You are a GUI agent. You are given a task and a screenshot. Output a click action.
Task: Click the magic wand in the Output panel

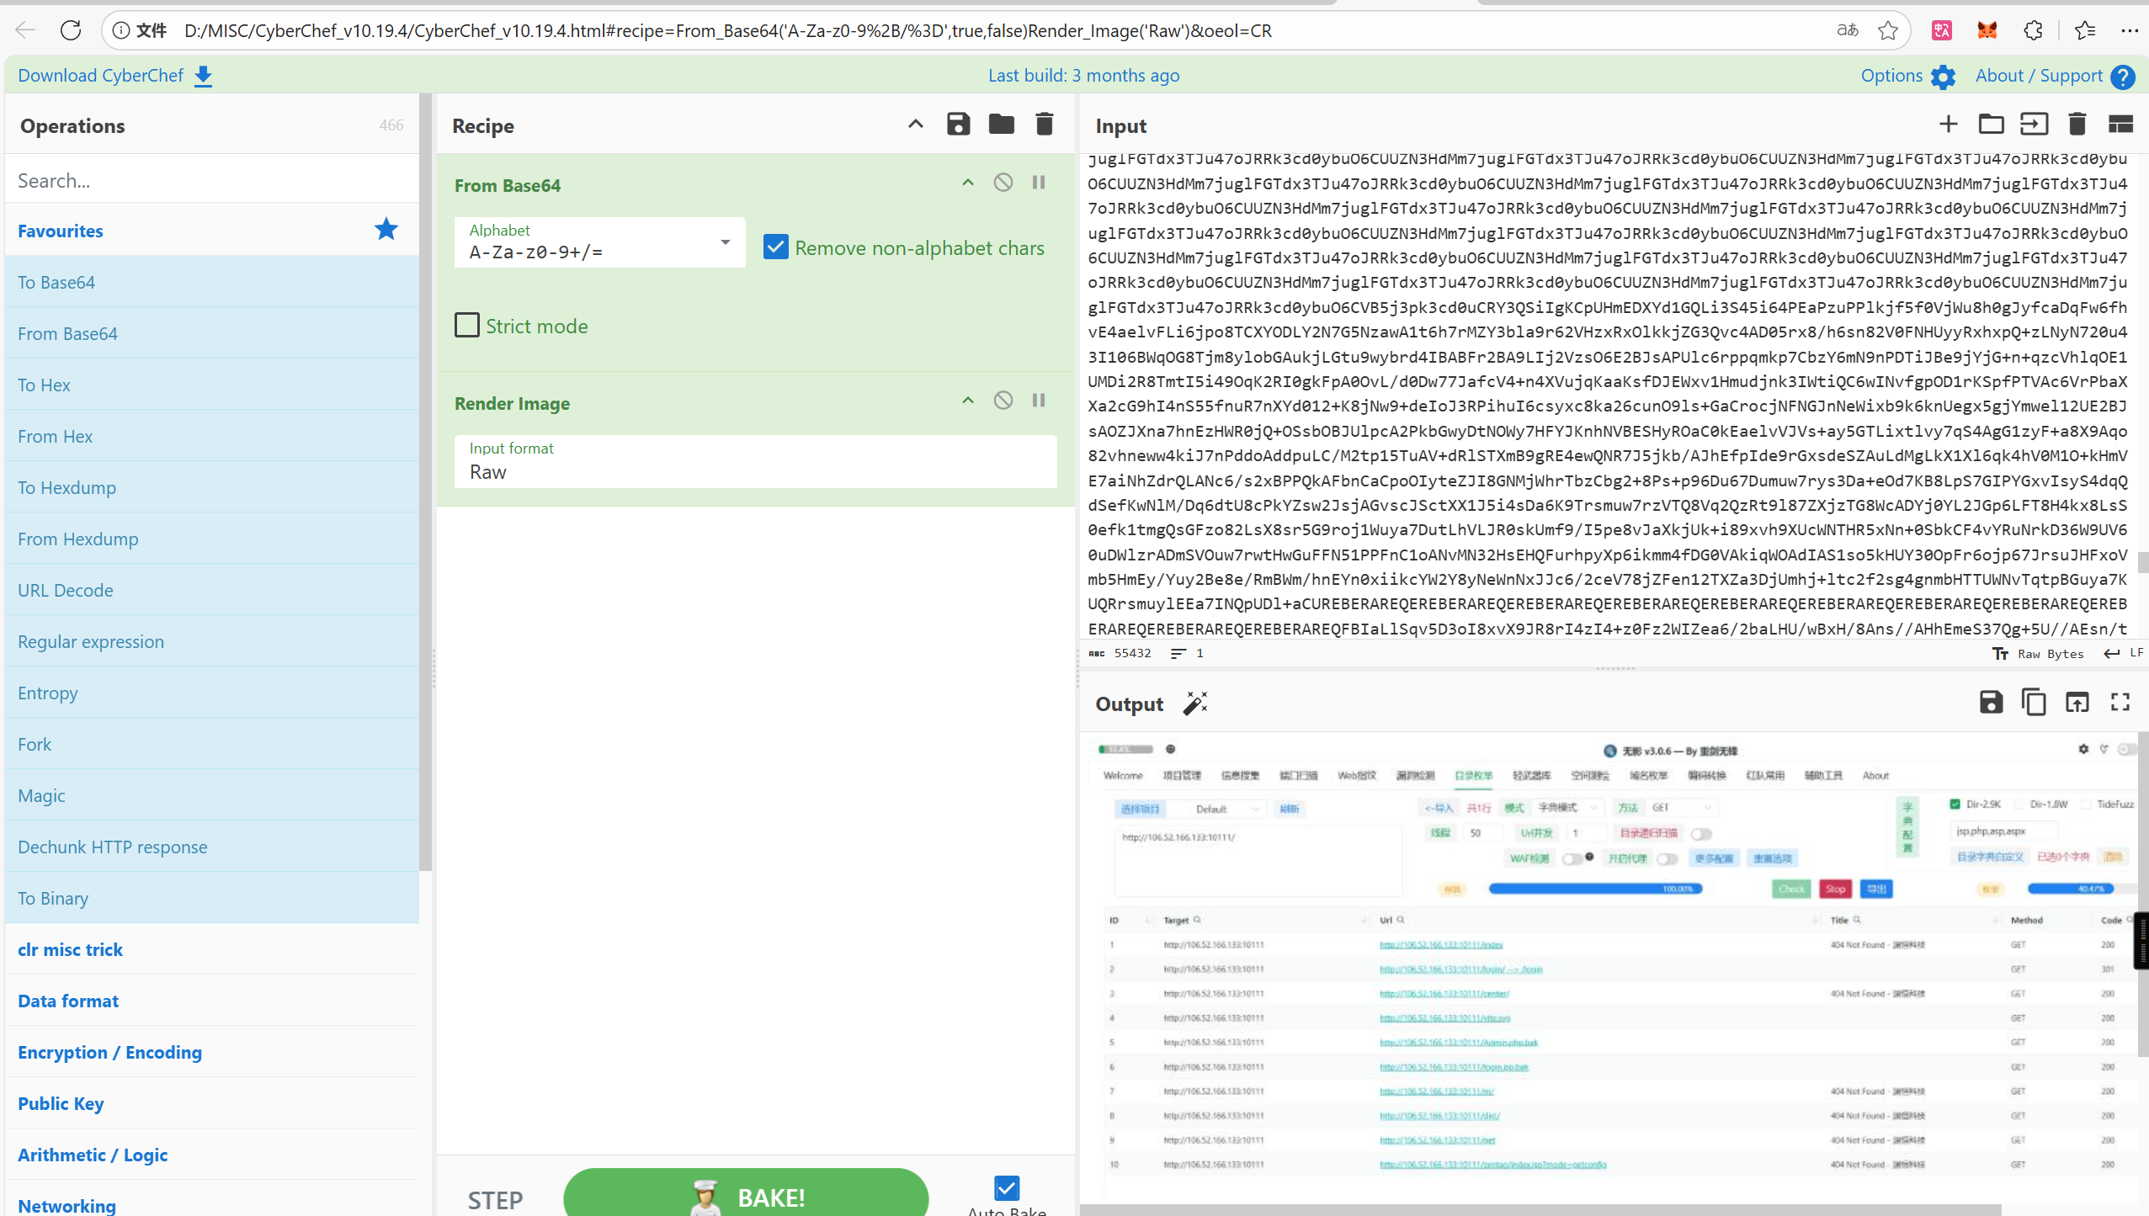click(x=1195, y=704)
